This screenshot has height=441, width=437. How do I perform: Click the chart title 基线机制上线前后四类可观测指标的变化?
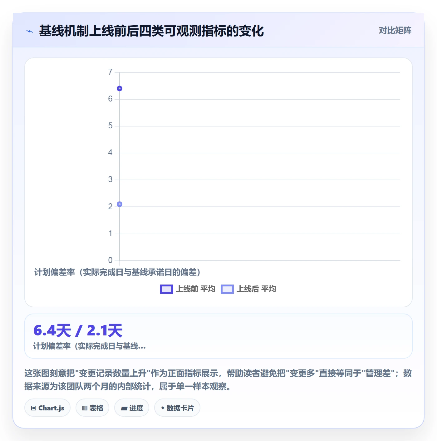point(151,31)
